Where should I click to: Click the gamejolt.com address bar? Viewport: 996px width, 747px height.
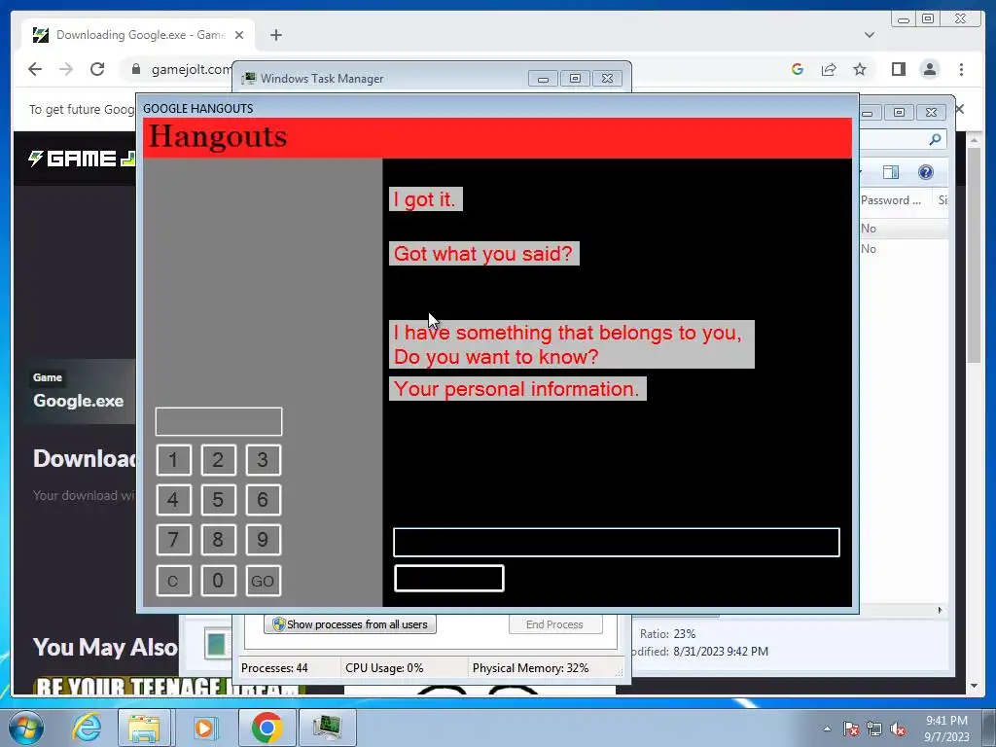click(192, 69)
